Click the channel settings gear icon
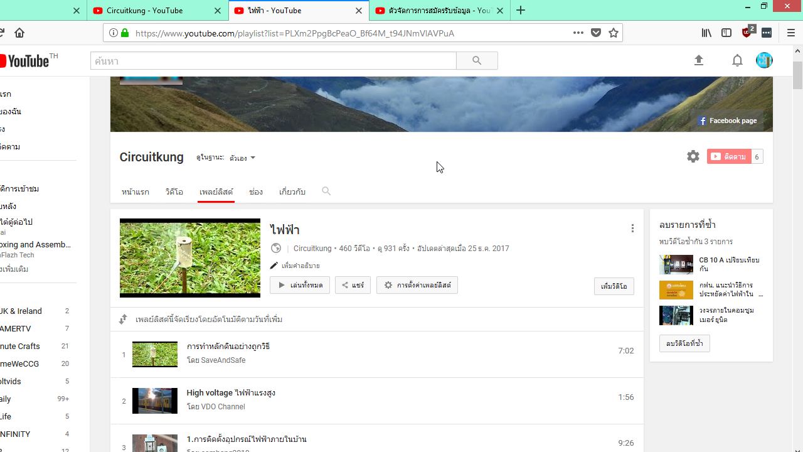Screen dimensions: 803x452 (x=693, y=156)
